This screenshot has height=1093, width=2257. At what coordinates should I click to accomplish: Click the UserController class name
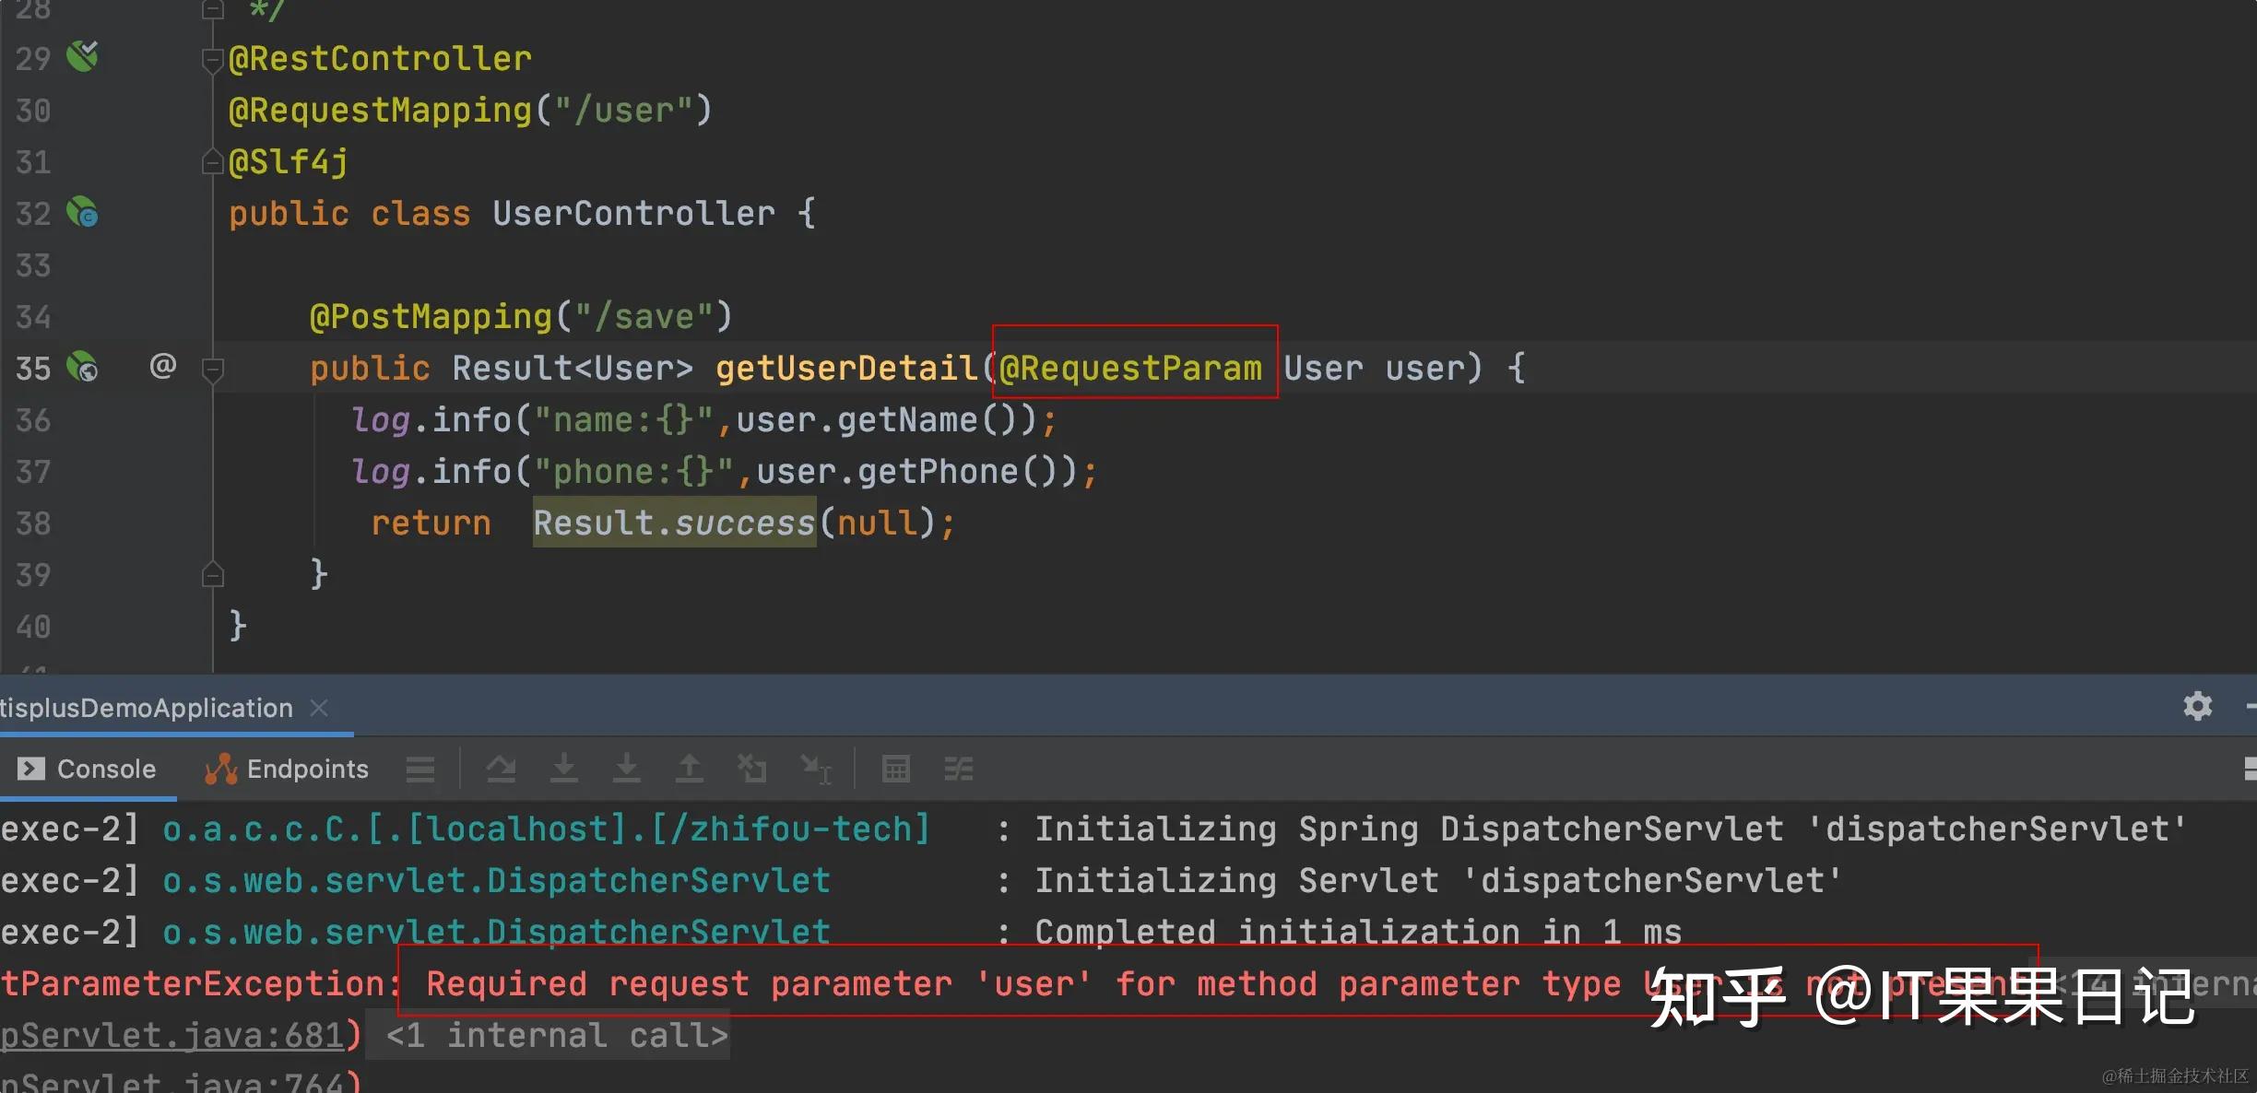[x=633, y=213]
